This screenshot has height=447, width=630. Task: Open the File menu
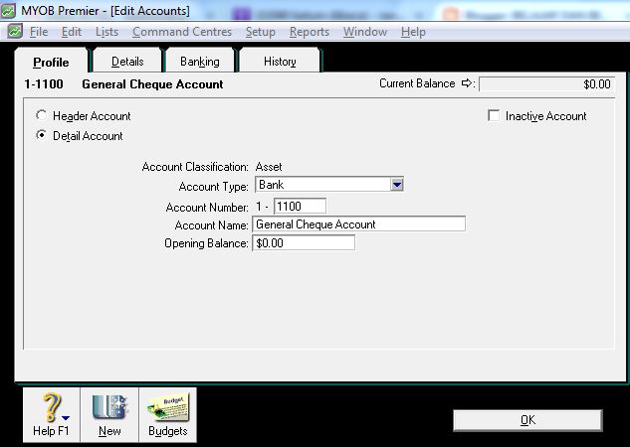(x=39, y=32)
